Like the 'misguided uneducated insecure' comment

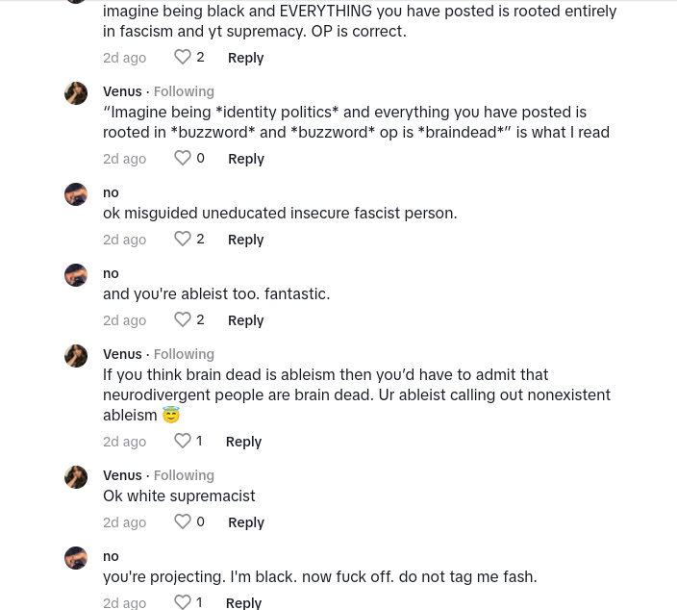click(183, 239)
